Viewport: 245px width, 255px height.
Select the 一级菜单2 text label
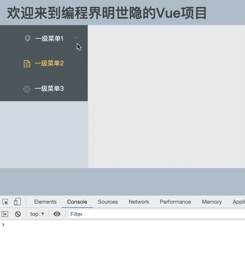pyautogui.click(x=49, y=63)
